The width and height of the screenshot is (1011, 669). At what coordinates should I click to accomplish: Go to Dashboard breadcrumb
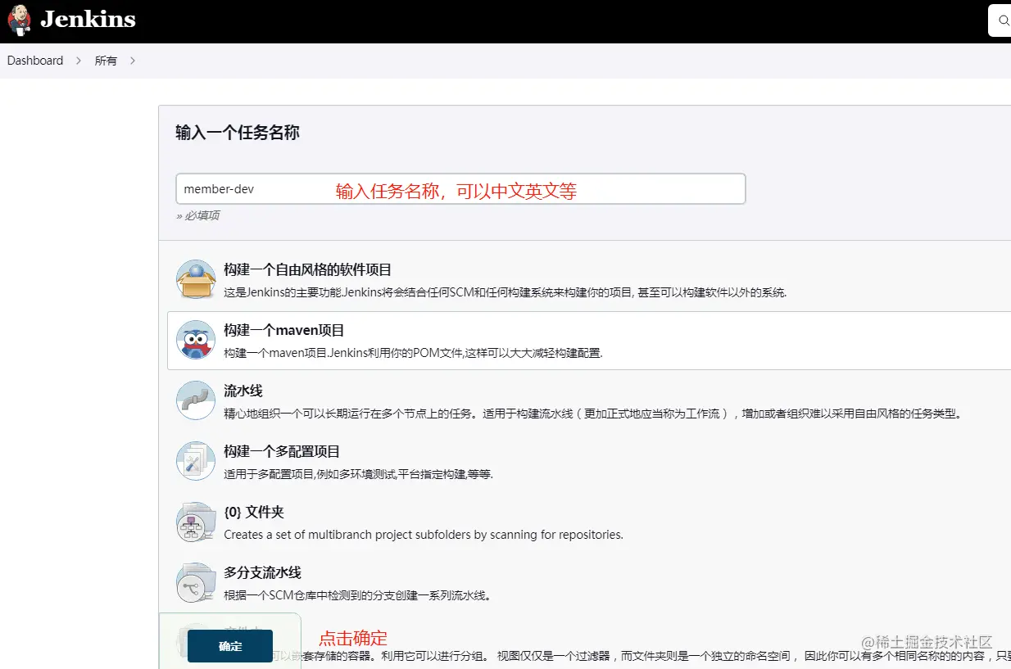pos(35,61)
